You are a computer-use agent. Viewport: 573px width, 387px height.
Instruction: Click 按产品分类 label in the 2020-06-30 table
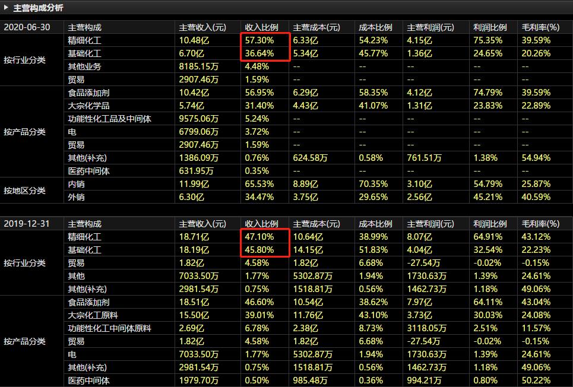coord(24,132)
